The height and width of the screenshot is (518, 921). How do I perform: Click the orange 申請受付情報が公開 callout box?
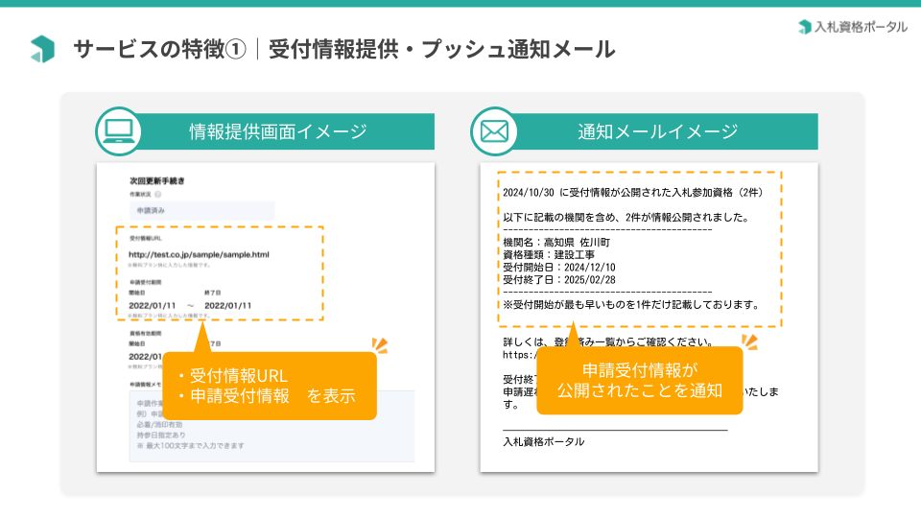[x=639, y=380]
